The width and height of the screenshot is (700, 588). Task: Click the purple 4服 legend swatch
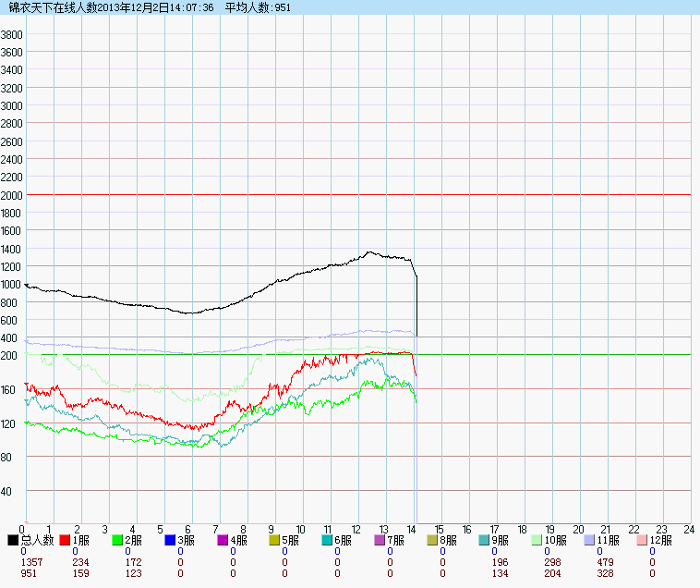pyautogui.click(x=223, y=540)
